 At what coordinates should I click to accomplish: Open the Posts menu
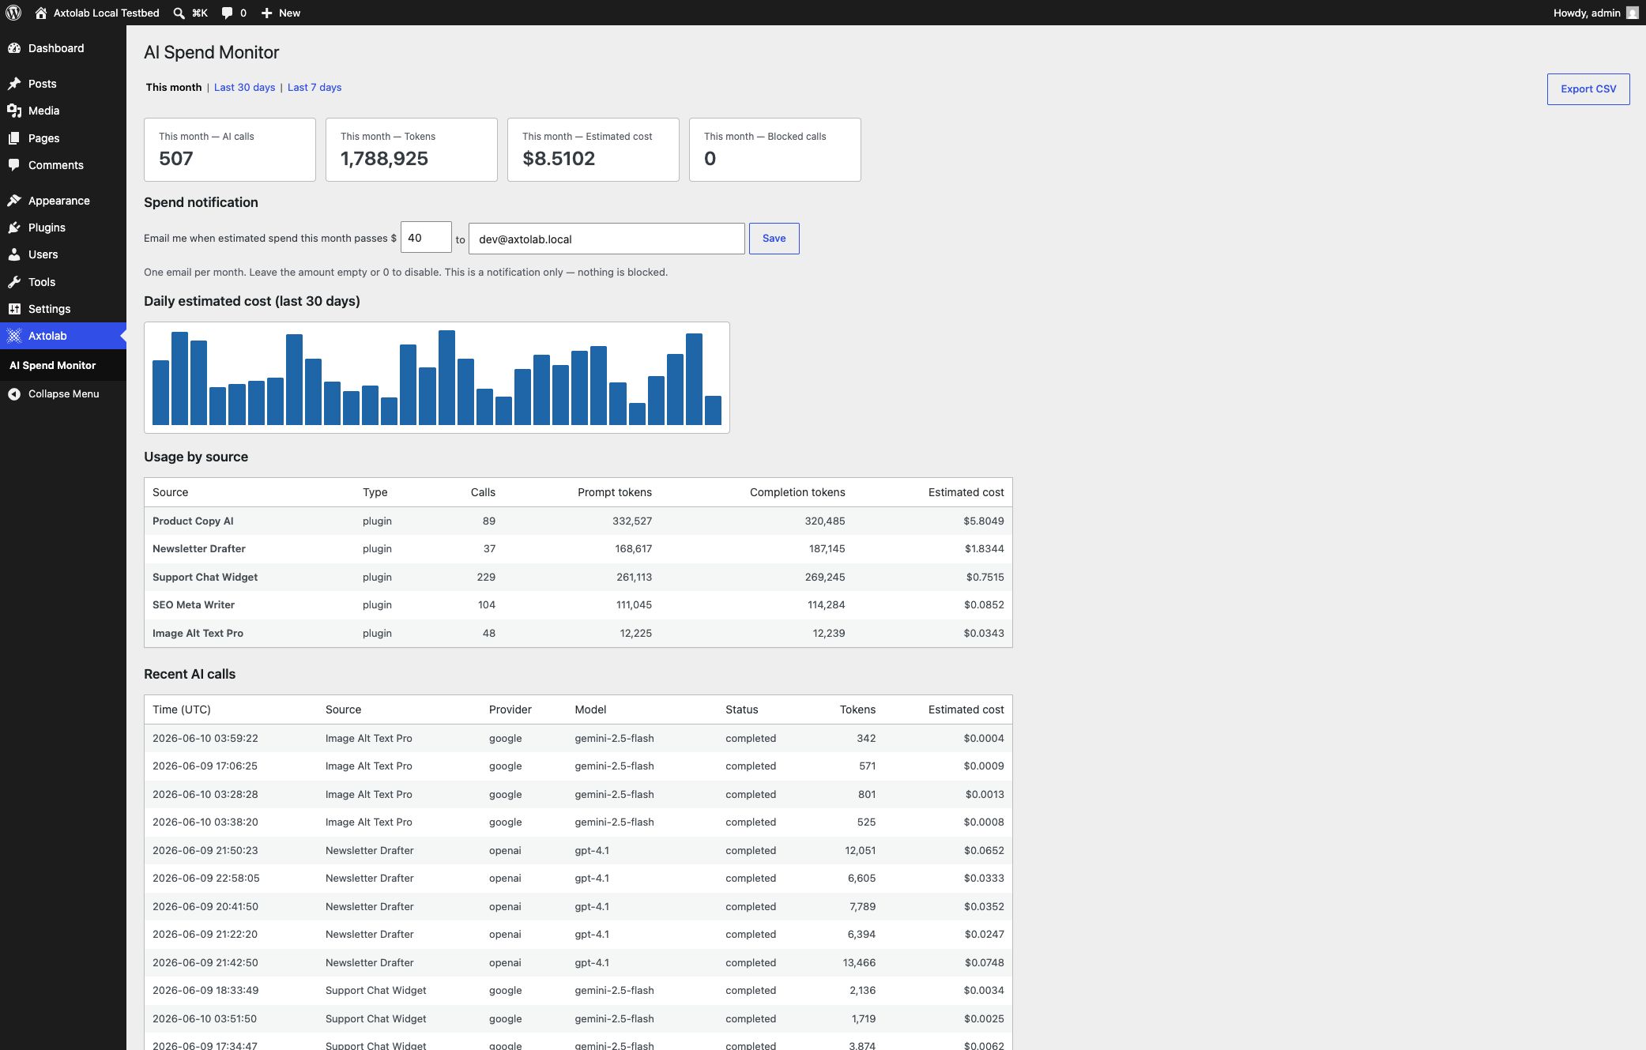pyautogui.click(x=63, y=84)
